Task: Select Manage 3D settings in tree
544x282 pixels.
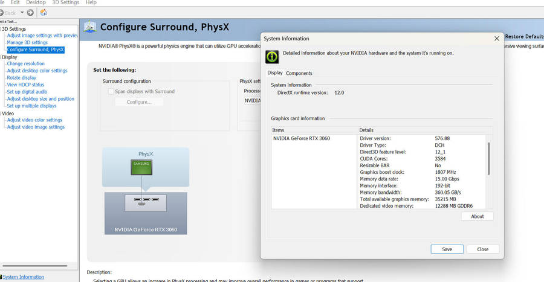Action: pos(27,42)
